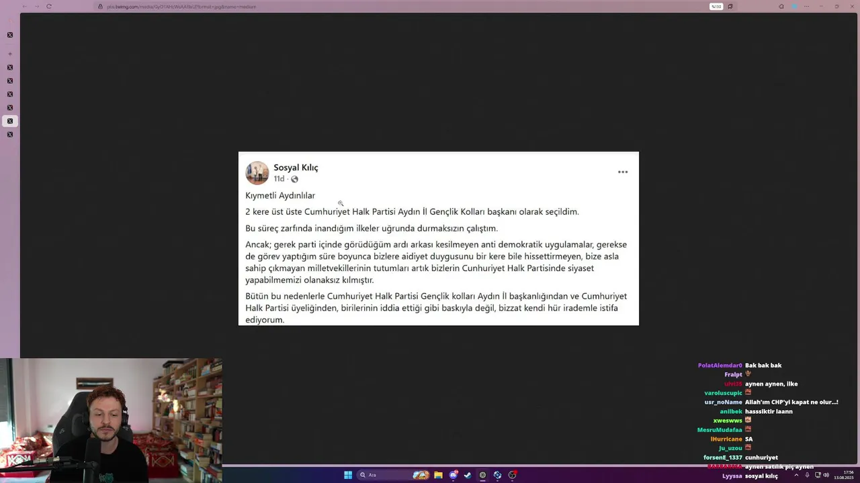
Task: Click the globe public-visibility icon
Action: 294,179
